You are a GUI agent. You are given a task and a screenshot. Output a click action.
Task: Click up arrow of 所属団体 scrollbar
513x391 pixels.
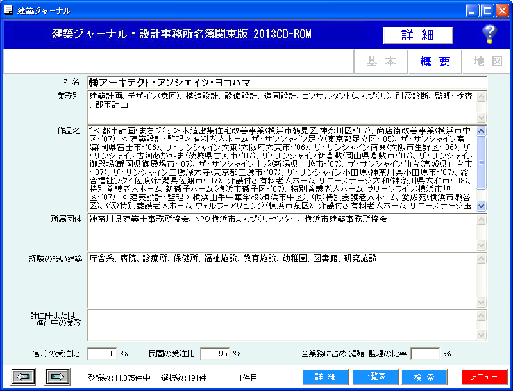tap(482, 220)
